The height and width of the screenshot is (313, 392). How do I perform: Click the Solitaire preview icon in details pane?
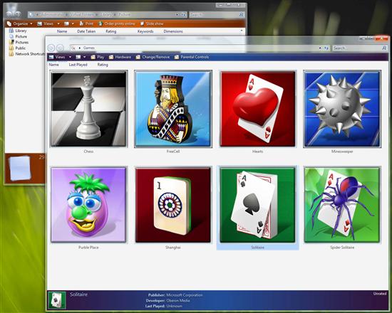click(57, 300)
